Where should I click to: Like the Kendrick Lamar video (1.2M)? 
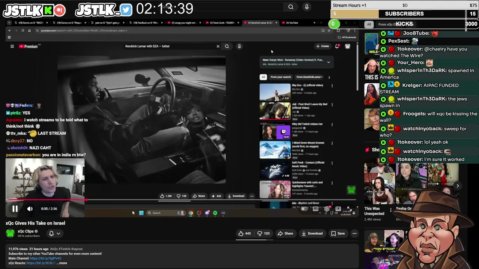(166, 196)
